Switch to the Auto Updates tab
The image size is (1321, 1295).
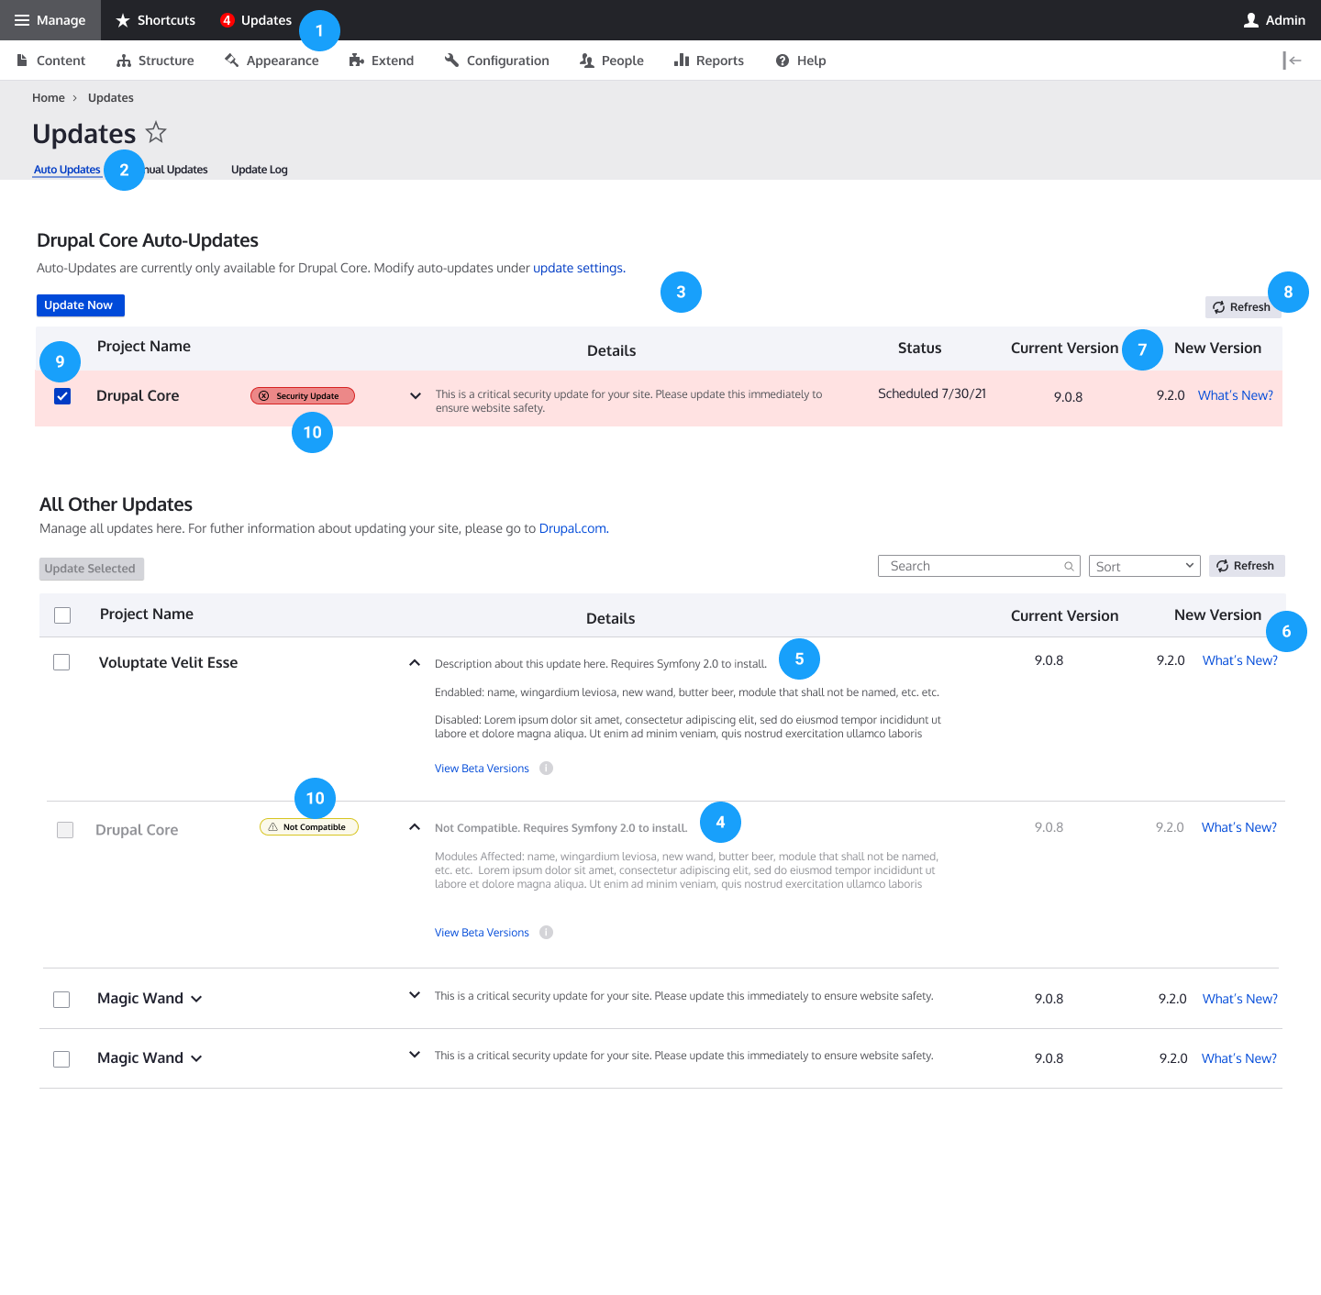tap(67, 170)
